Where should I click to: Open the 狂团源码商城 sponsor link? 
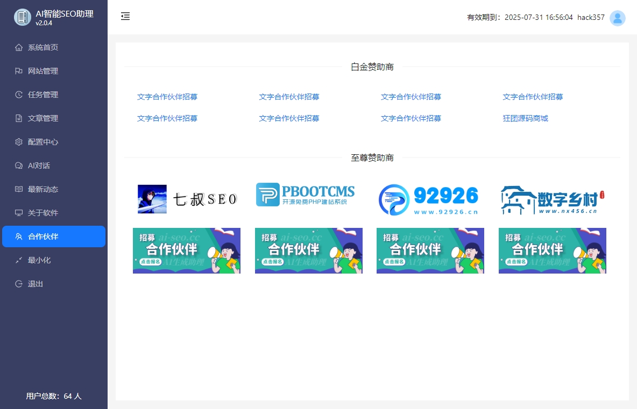(x=525, y=118)
